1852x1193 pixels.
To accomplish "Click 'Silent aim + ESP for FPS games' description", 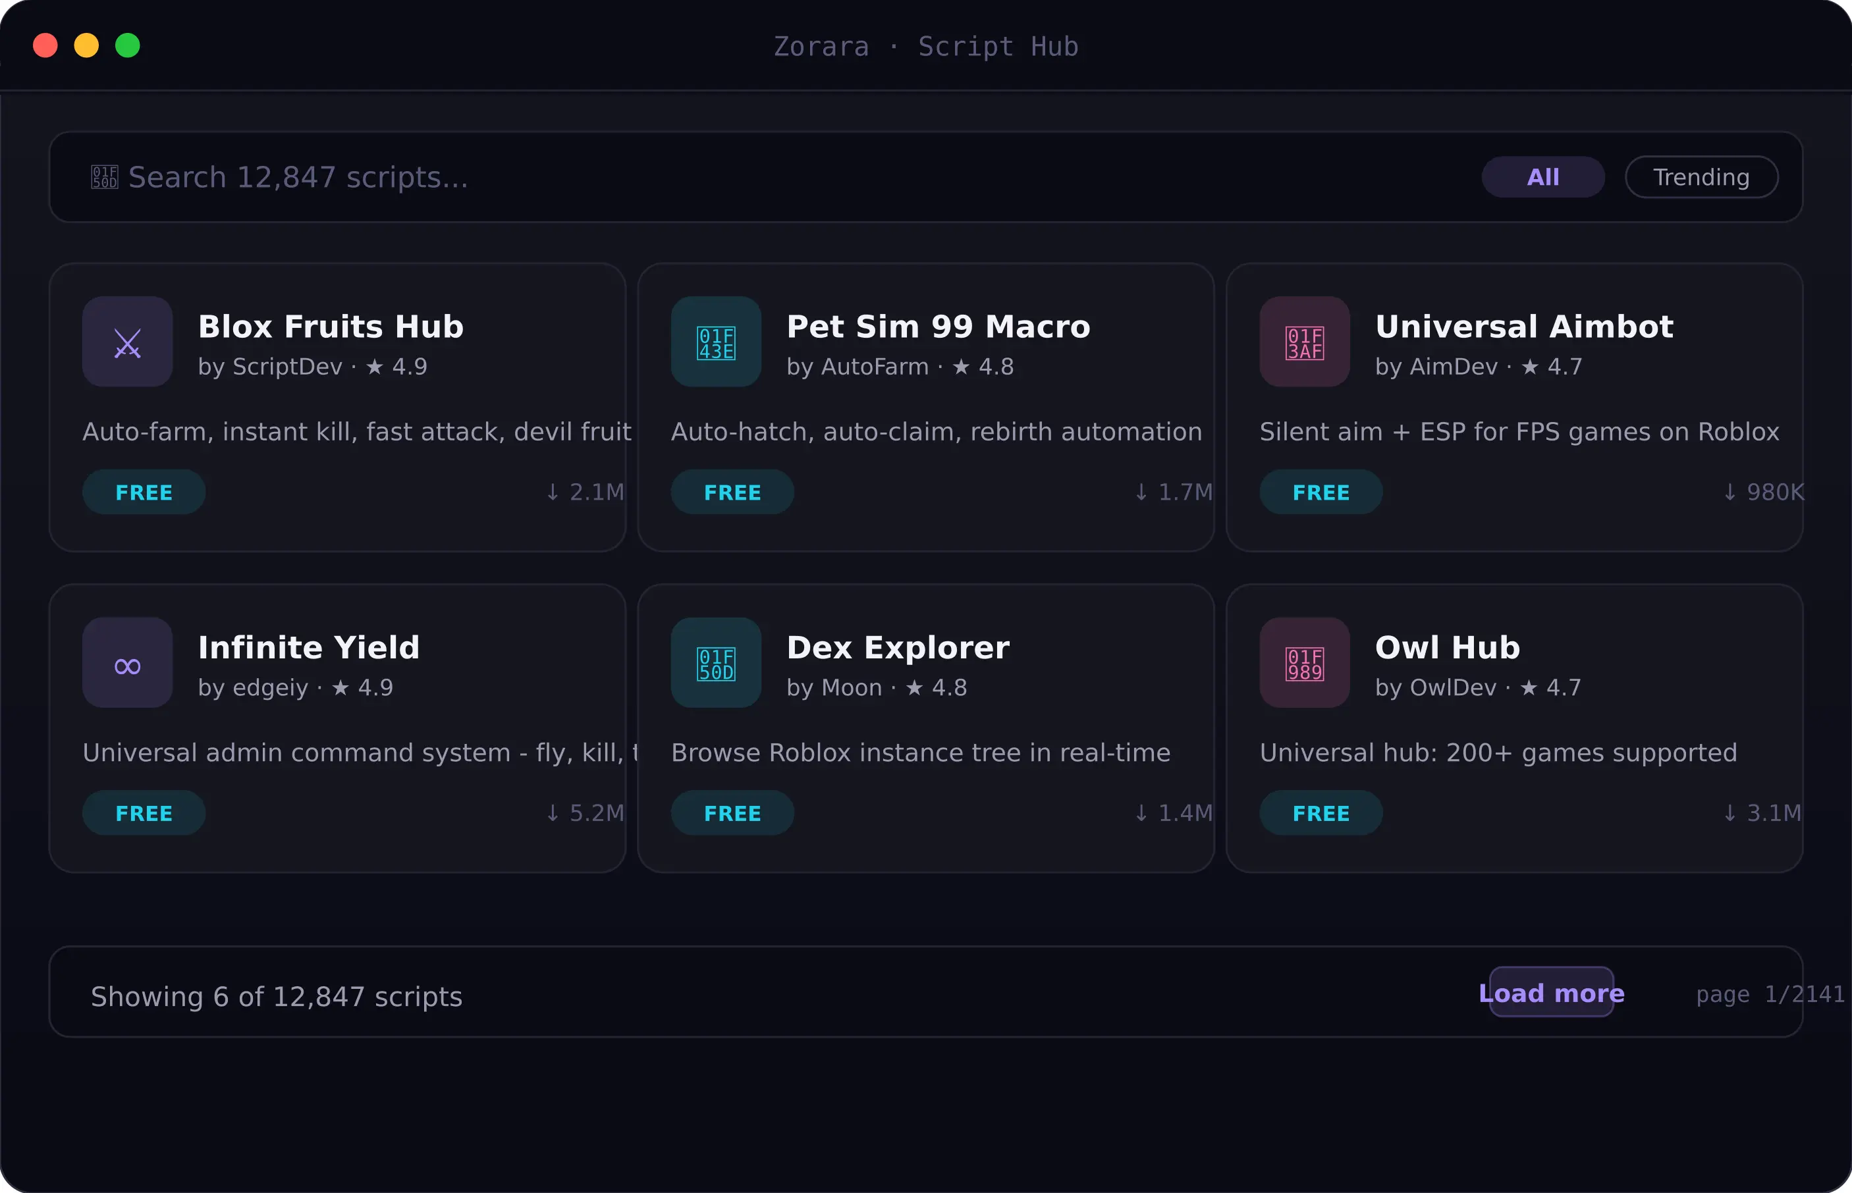I will click(x=1519, y=431).
